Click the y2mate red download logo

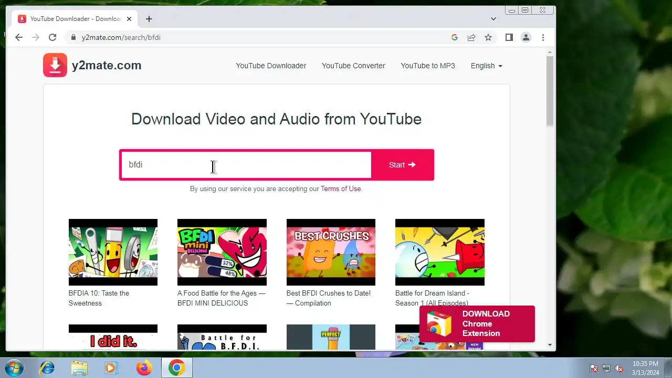pos(55,65)
